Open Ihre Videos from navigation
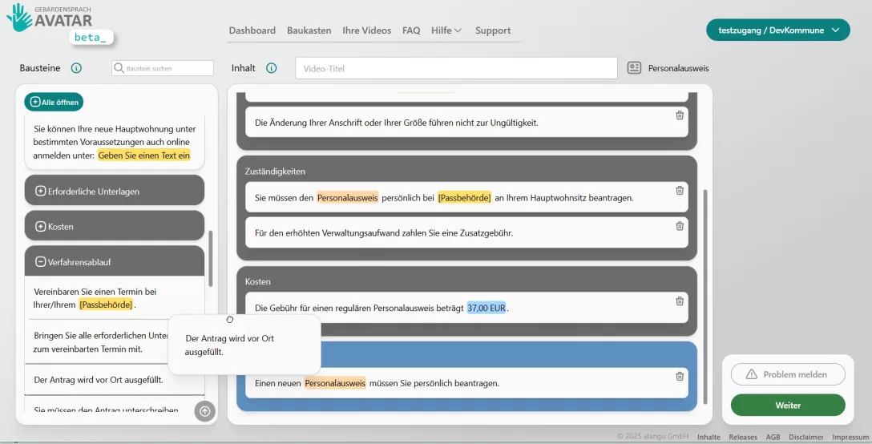Screen dimensions: 872x444 click(366, 30)
